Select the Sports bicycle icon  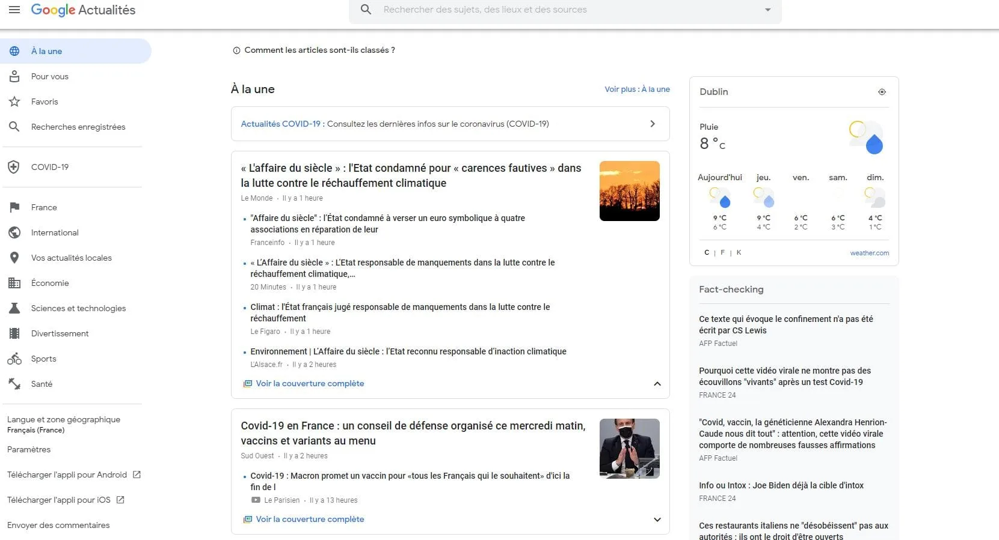14,359
